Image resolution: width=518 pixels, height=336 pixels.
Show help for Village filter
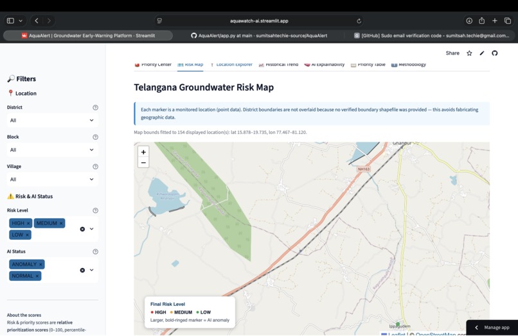click(x=95, y=167)
